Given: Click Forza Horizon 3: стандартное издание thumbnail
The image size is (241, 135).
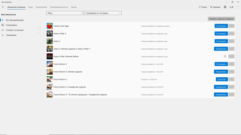Looking at the screenshot, I should [x=50, y=87].
